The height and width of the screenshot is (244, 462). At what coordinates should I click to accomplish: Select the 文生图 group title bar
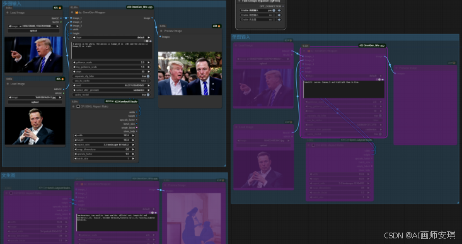point(114,175)
